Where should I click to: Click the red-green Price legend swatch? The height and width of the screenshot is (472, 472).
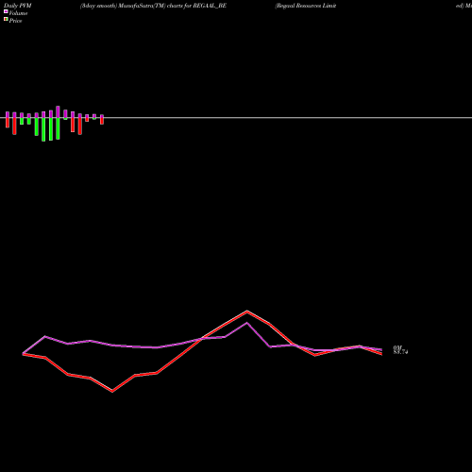pyautogui.click(x=6, y=19)
